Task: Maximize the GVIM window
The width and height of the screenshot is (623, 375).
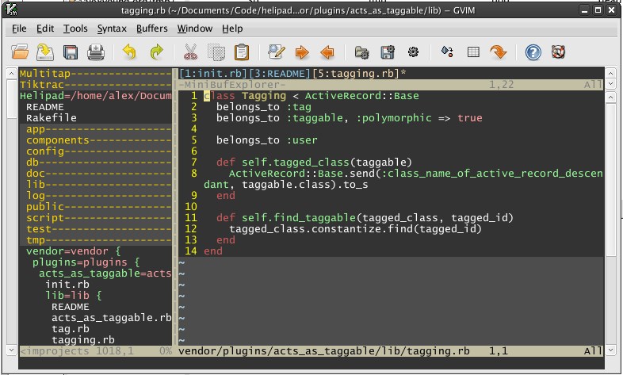Action: coord(598,10)
